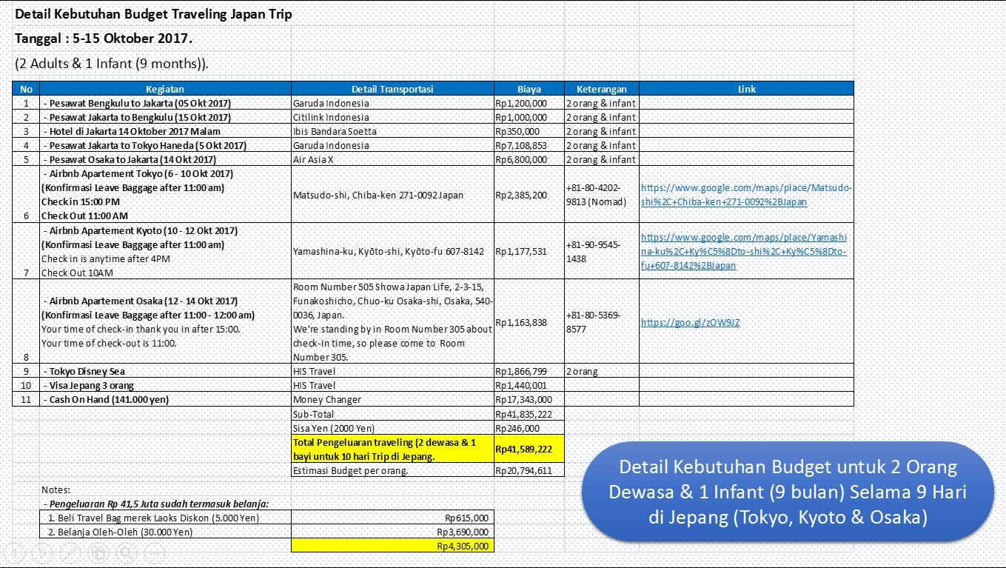Select the 'Detail Transportasi' column header
Screen dimensions: 1006x568
point(392,89)
